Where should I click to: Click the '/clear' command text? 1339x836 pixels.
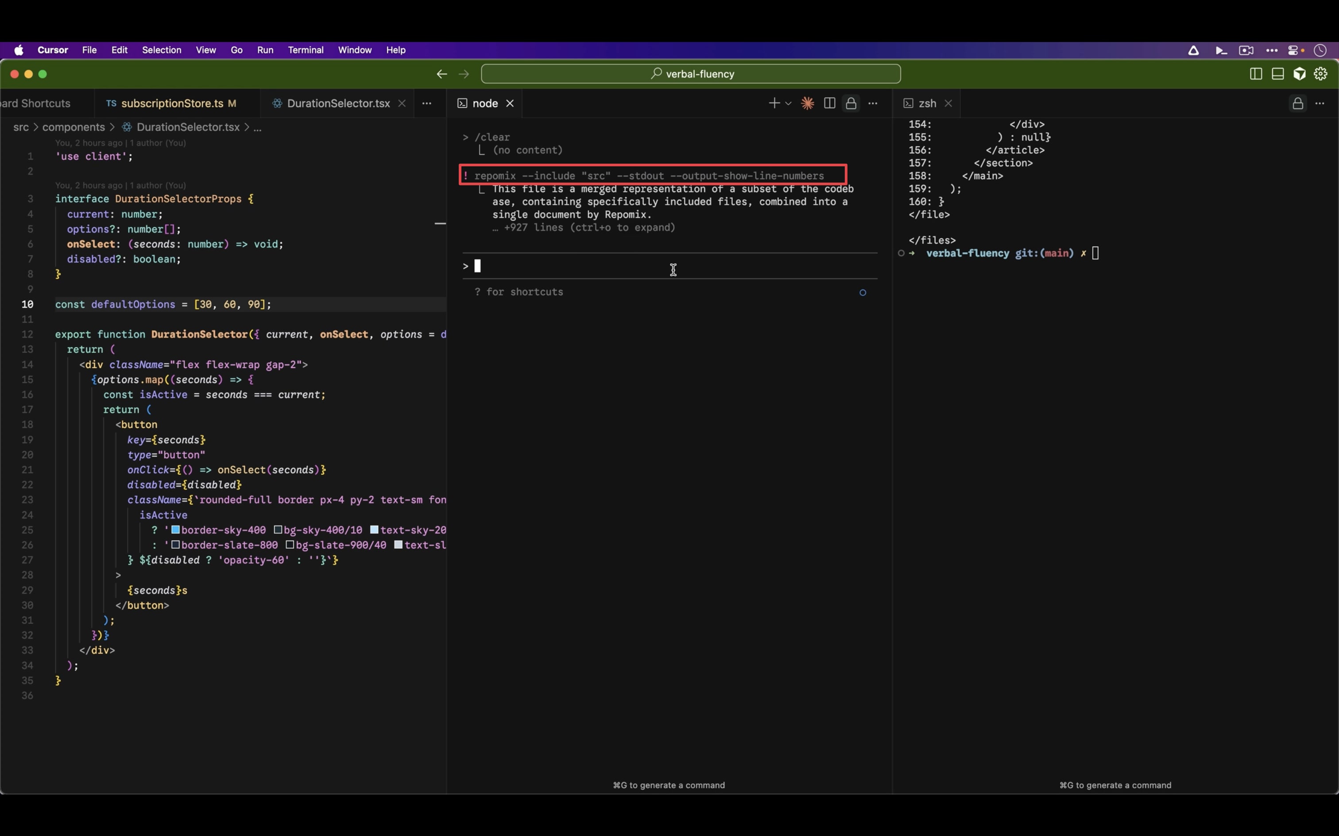[492, 137]
